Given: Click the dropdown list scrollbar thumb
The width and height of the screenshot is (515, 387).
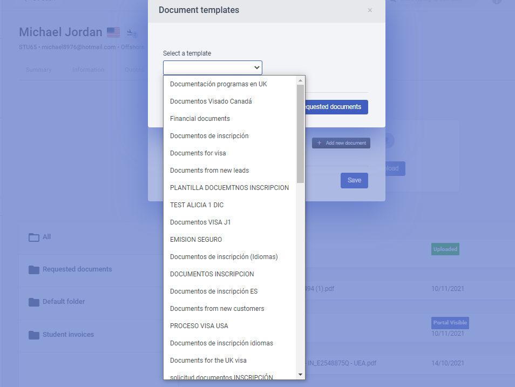Looking at the screenshot, I should (x=300, y=134).
